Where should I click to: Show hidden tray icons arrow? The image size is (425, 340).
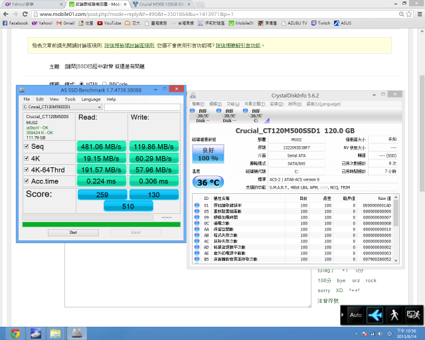(356, 334)
